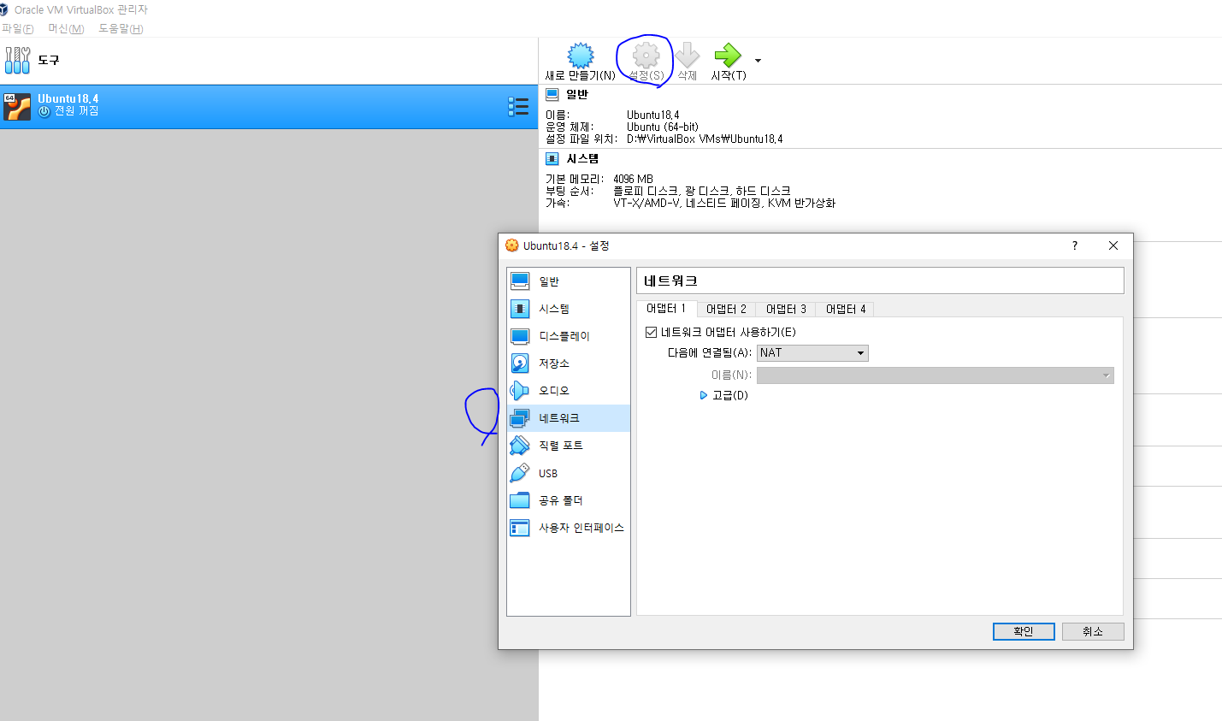
Task: Click the OK (확인) button
Action: pos(1024,631)
